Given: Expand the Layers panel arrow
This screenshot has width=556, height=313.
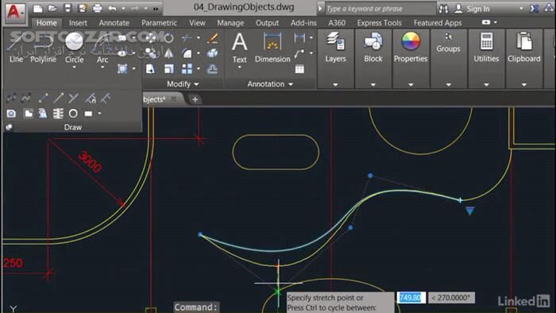Looking at the screenshot, I should pyautogui.click(x=335, y=85).
